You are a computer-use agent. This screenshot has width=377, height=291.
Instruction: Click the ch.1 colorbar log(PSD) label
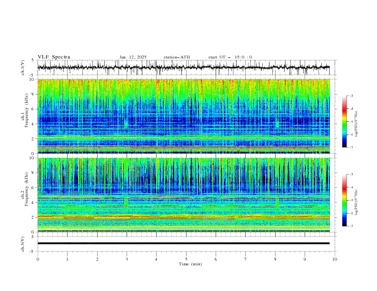pos(357,124)
